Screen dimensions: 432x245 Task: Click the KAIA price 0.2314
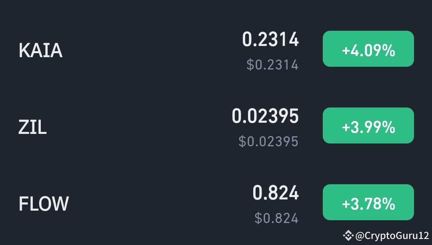point(271,39)
